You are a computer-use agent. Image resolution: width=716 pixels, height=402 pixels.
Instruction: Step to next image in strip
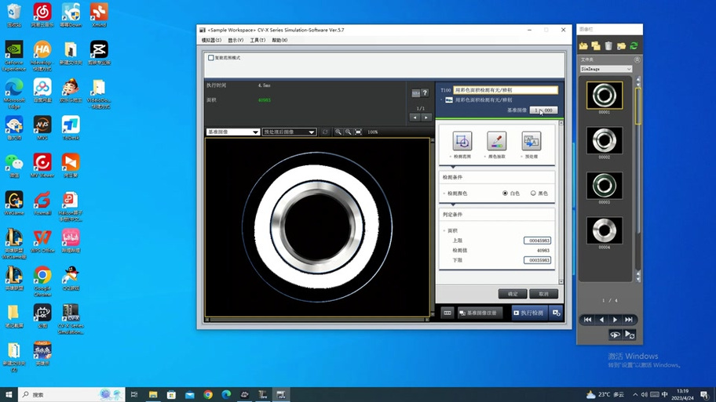(x=615, y=320)
